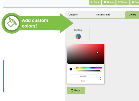Click the top toolbar Reset button
139x101 pixels.
123,2
